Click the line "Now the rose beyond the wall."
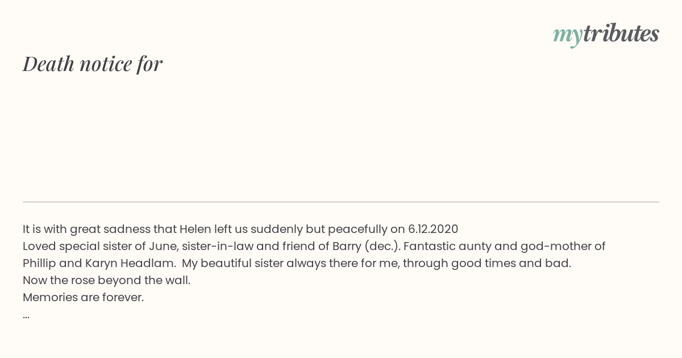The width and height of the screenshot is (682, 358). click(x=107, y=281)
